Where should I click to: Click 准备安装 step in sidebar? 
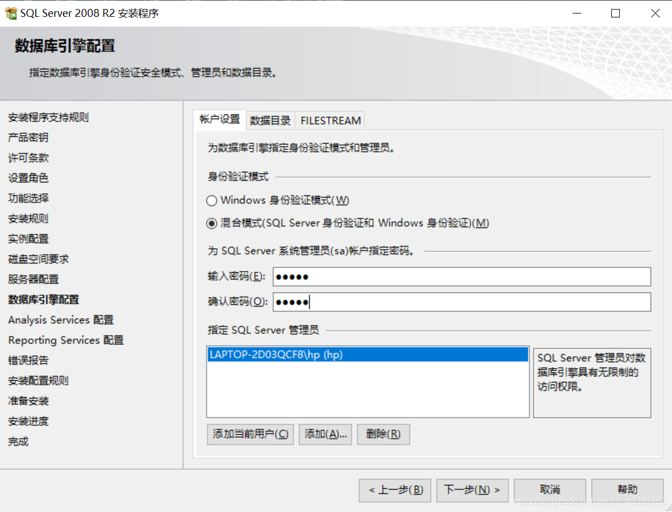pyautogui.click(x=28, y=401)
